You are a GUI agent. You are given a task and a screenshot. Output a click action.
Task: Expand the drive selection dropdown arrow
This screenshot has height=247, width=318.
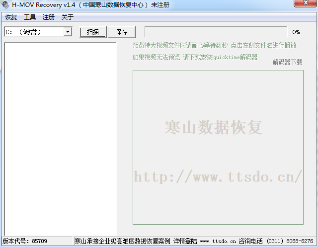coord(68,32)
